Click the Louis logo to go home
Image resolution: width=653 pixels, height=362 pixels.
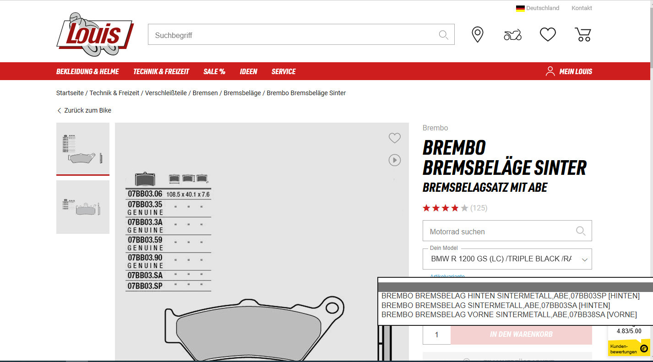(x=95, y=34)
